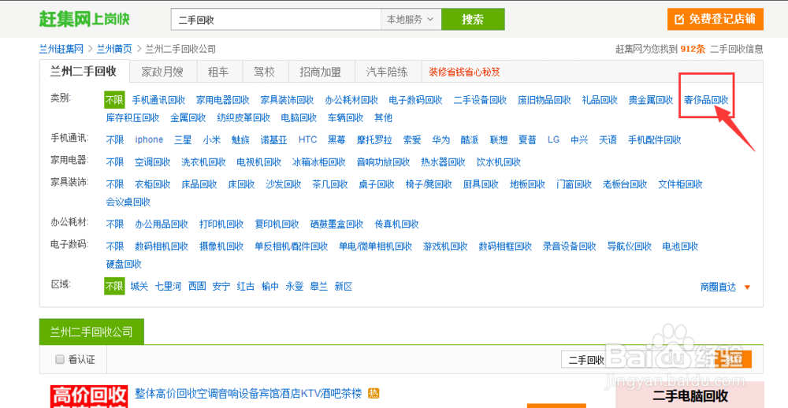The width and height of the screenshot is (788, 408).
Task: Select 手机配件回收 link
Action: pyautogui.click(x=655, y=139)
